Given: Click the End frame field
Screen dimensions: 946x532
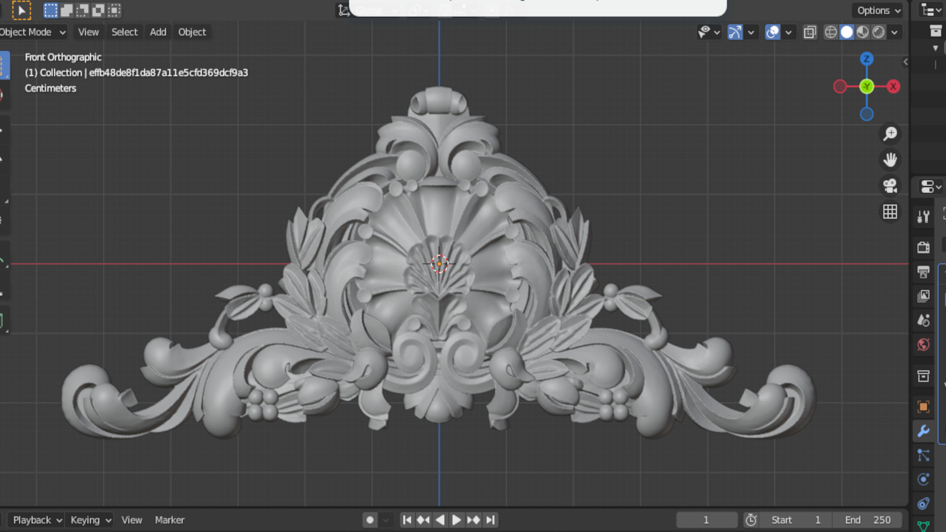Looking at the screenshot, I should [x=868, y=520].
